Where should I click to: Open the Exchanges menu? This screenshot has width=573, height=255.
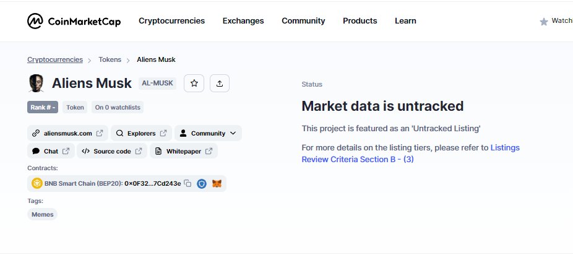(x=243, y=21)
